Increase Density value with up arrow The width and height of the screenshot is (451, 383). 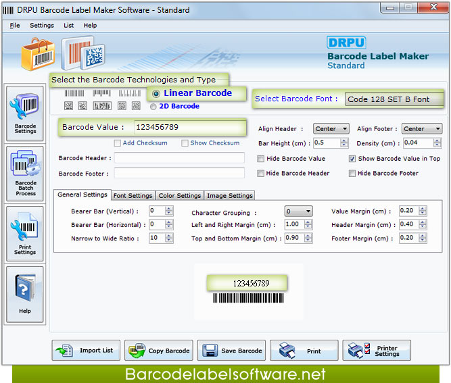coord(437,141)
